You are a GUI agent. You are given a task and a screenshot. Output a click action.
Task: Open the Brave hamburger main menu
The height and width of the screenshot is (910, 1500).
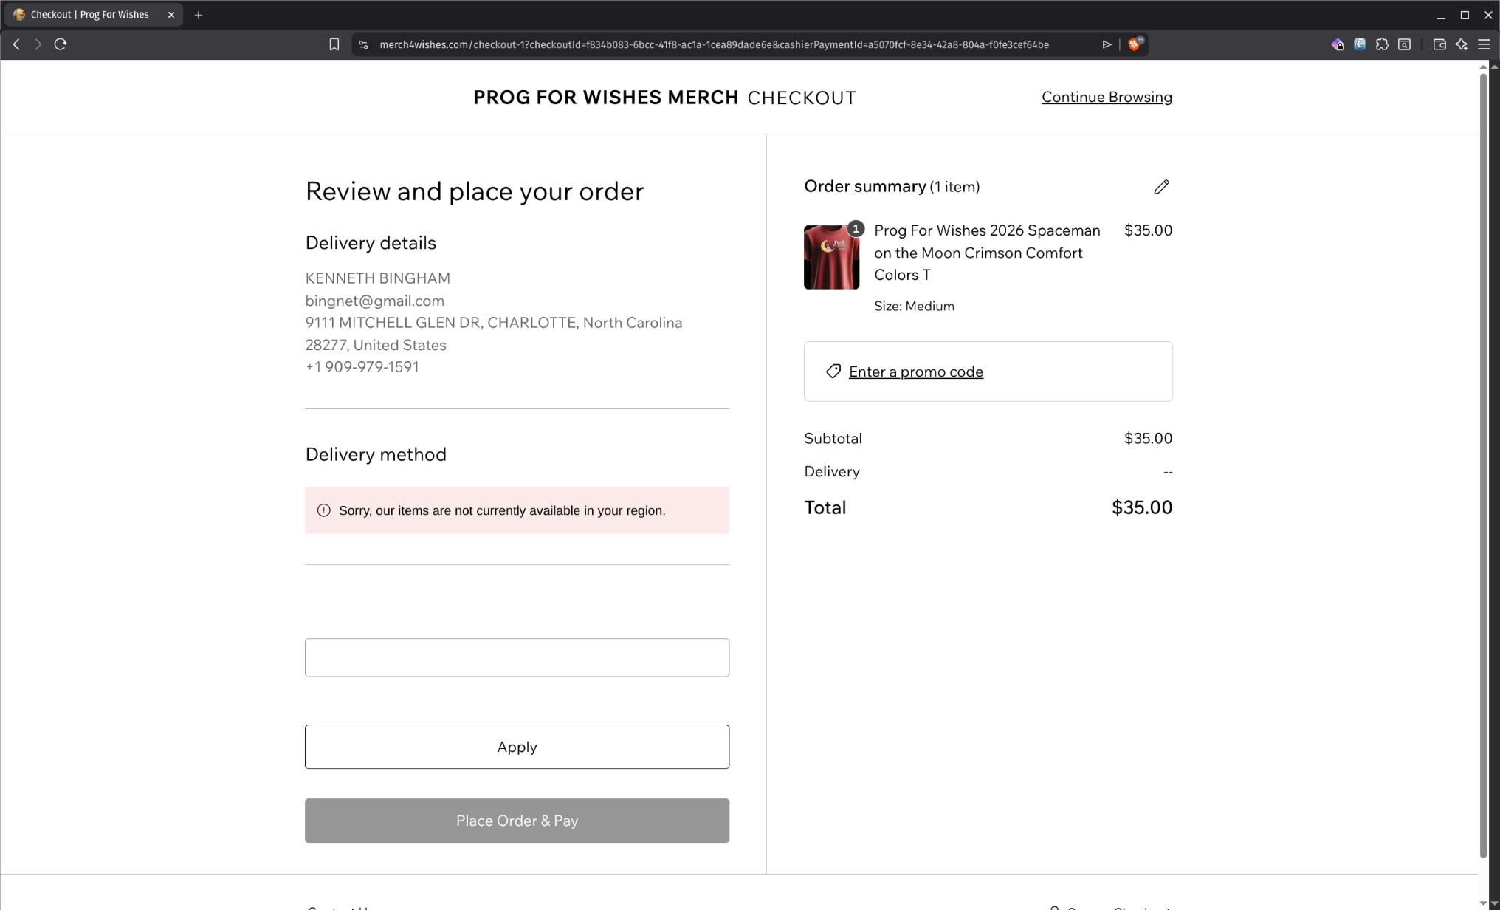(1484, 44)
